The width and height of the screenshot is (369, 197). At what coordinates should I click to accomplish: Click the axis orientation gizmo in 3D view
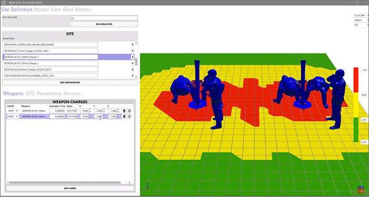click(361, 190)
